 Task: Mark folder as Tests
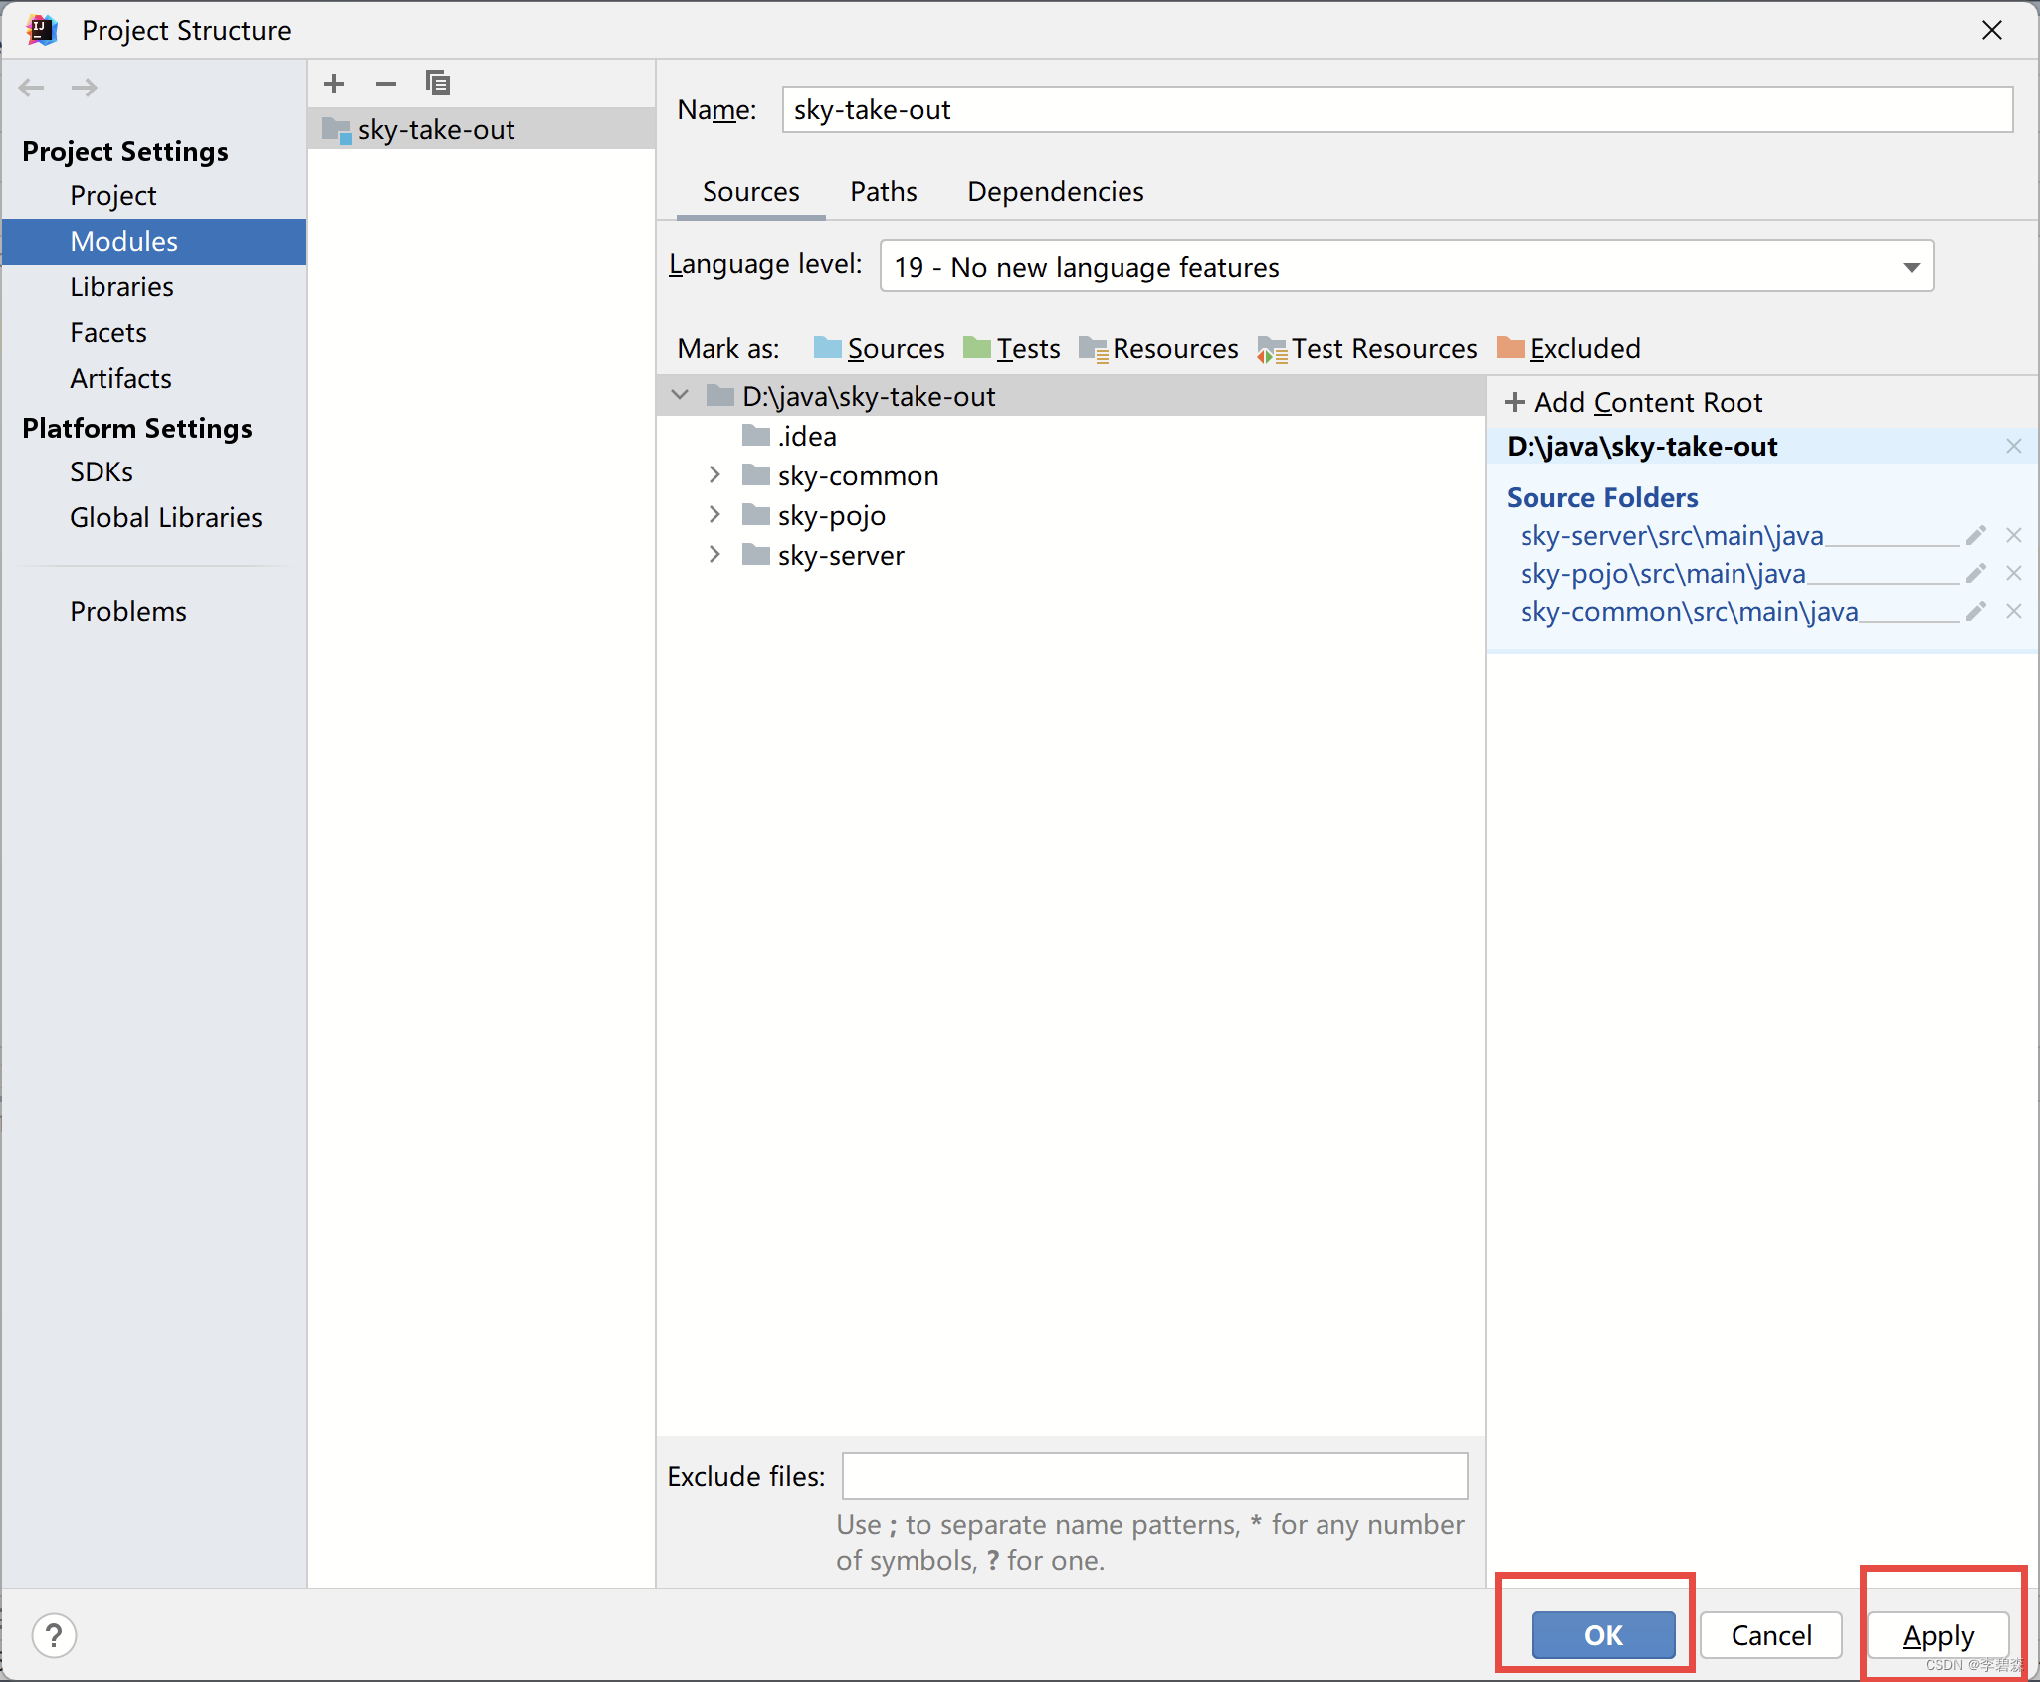click(1026, 348)
